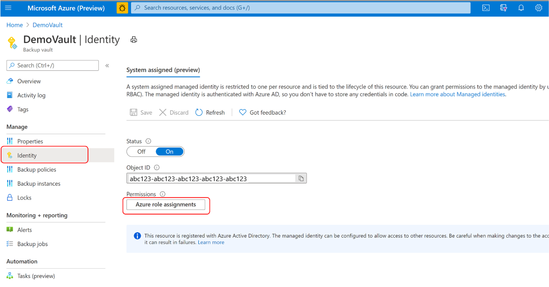This screenshot has width=549, height=287.
Task: Click the DemoVault breadcrumb link
Action: pyautogui.click(x=48, y=25)
